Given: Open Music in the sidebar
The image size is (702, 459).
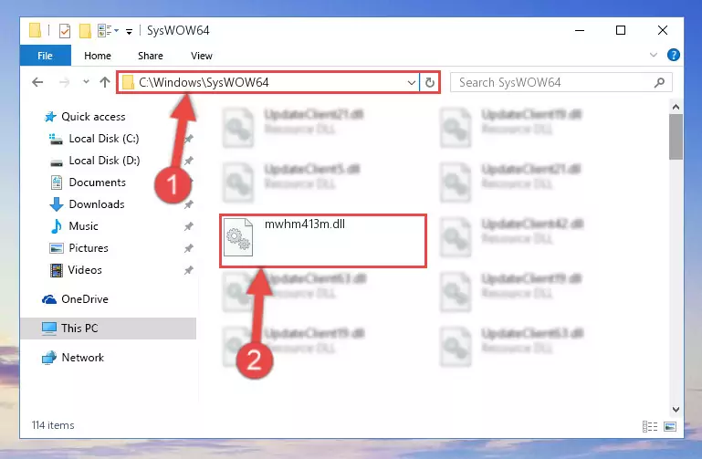Looking at the screenshot, I should [x=83, y=226].
